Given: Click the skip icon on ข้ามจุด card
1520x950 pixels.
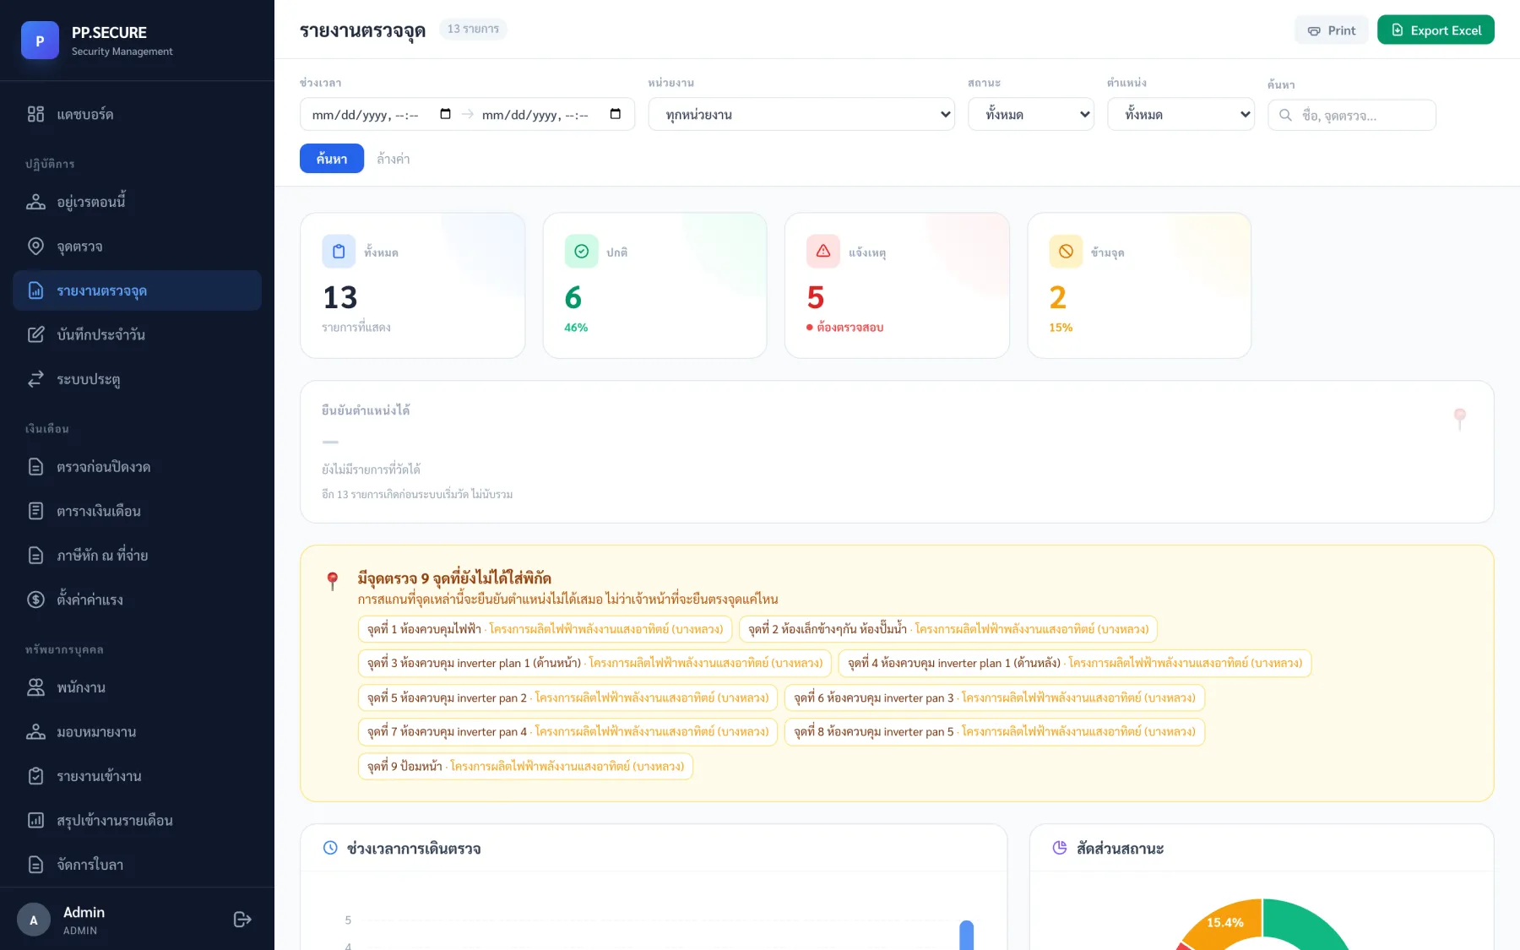Looking at the screenshot, I should point(1066,251).
